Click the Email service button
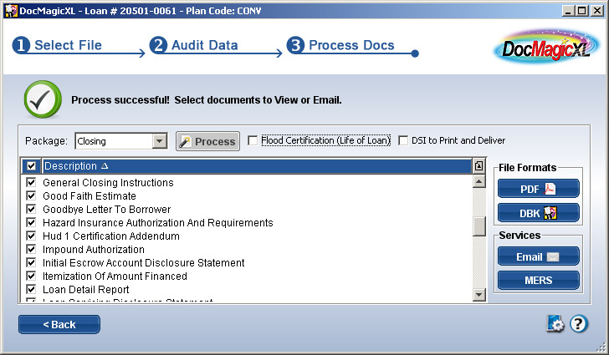Image resolution: width=609 pixels, height=355 pixels. tap(539, 256)
